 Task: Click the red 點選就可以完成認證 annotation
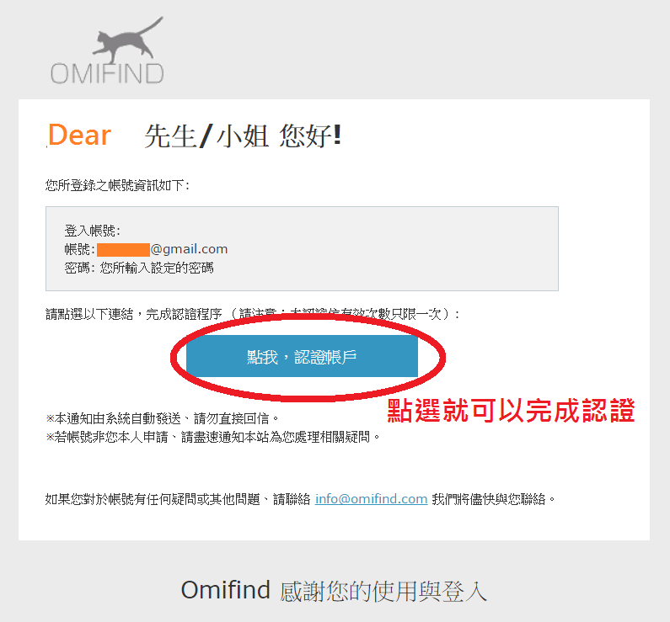511,411
